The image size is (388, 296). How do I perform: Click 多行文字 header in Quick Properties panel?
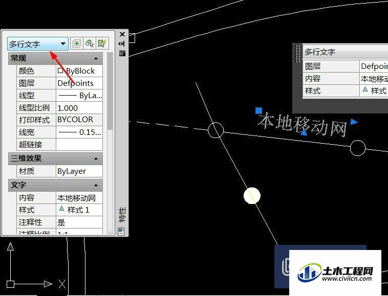click(x=346, y=52)
